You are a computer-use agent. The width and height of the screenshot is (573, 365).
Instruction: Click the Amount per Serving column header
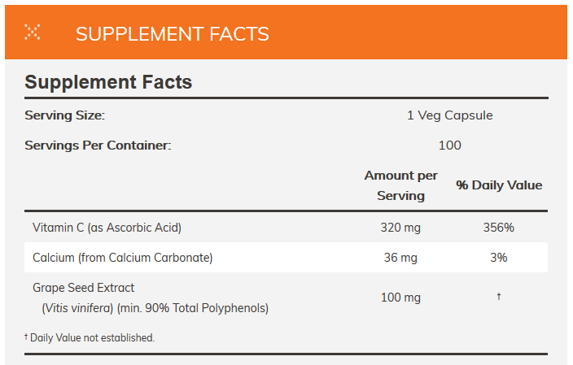click(400, 185)
